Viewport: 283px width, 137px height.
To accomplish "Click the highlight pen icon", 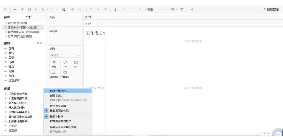I will (116, 9).
